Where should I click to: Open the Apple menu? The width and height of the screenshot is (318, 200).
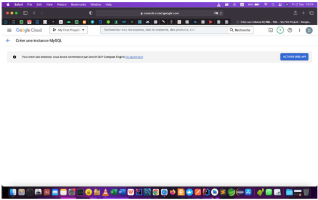[x=8, y=4]
